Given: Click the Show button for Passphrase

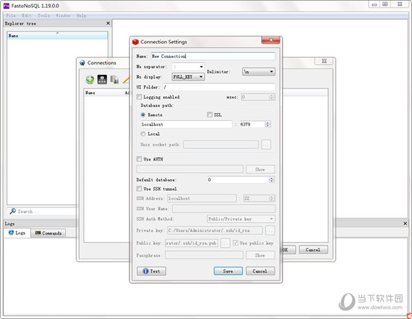Looking at the screenshot, I should (x=260, y=255).
